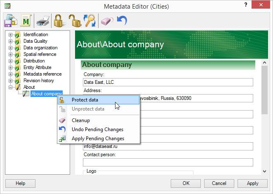This screenshot has height=194, width=273.
Task: Click the save metadata toolbar icon
Action: (10, 20)
